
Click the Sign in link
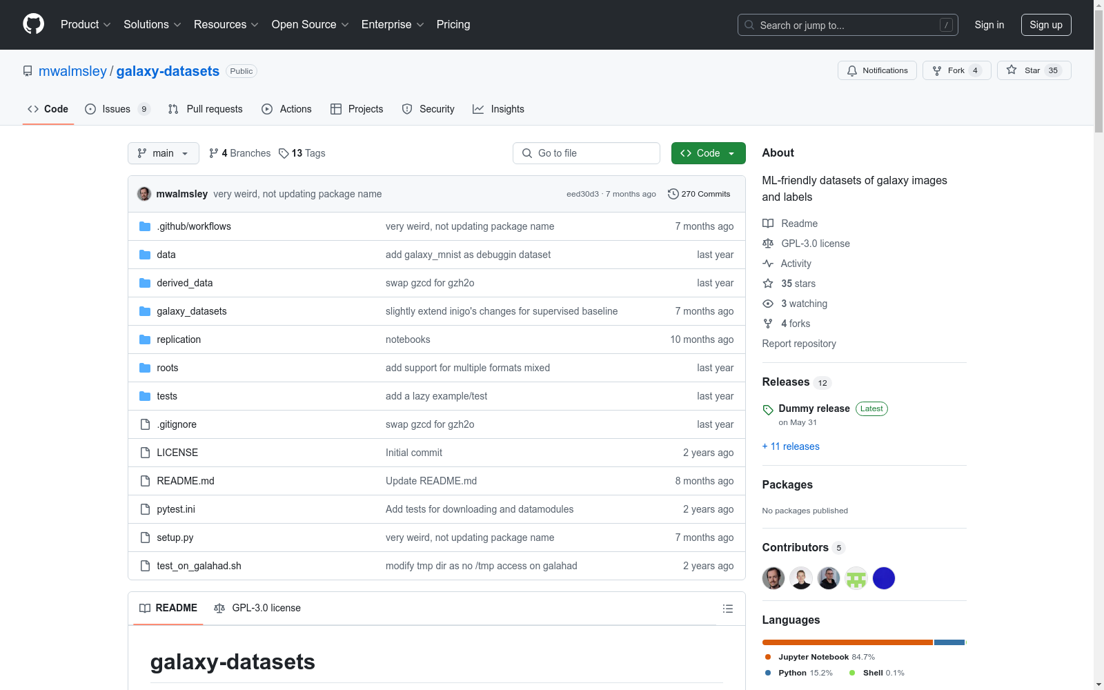pos(989,25)
